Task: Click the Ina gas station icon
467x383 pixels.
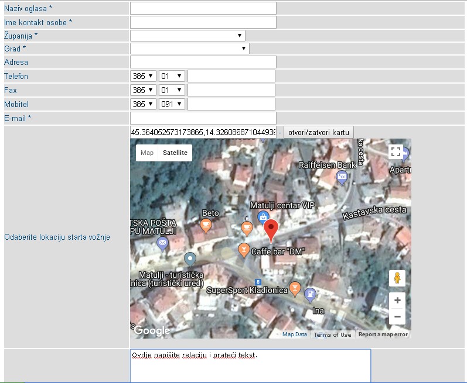Action: point(311,294)
